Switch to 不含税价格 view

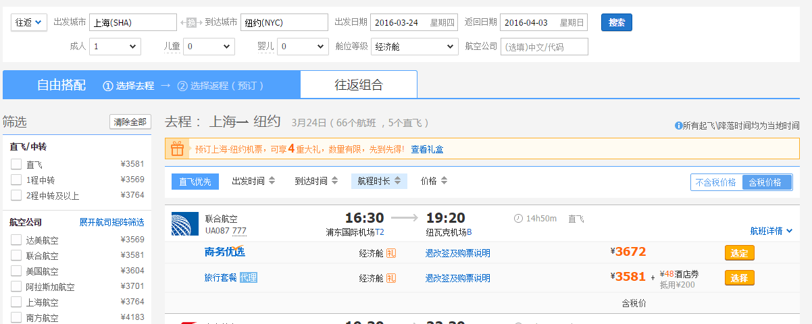717,182
